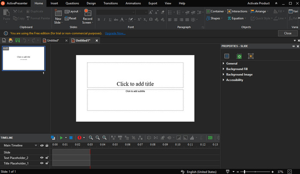
Task: Click the zoom plus button in status bar
Action: (273, 172)
